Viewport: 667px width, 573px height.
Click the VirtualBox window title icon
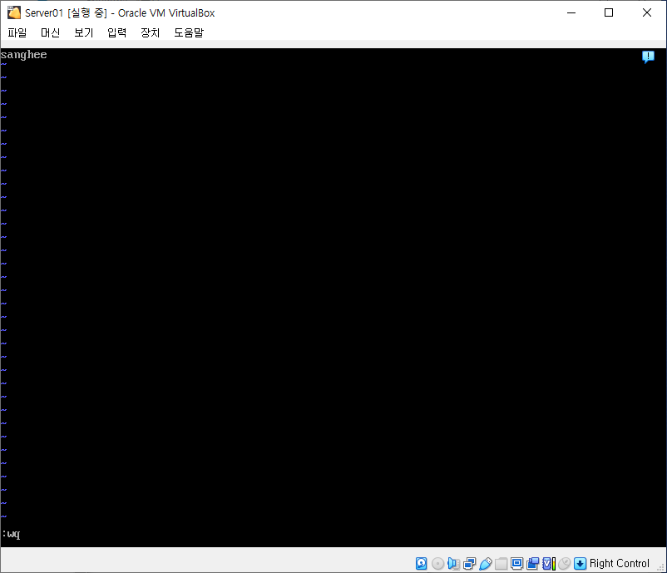pyautogui.click(x=13, y=12)
